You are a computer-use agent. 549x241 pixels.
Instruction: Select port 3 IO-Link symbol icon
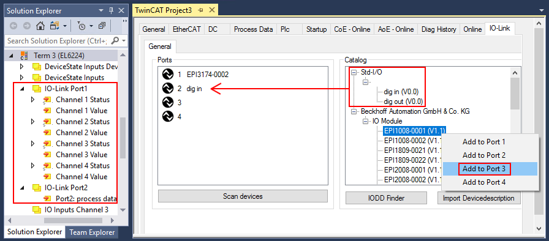[x=168, y=102]
